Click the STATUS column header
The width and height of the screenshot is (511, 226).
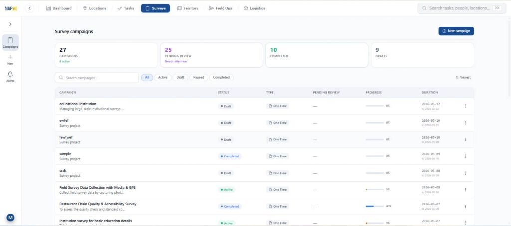tap(223, 93)
